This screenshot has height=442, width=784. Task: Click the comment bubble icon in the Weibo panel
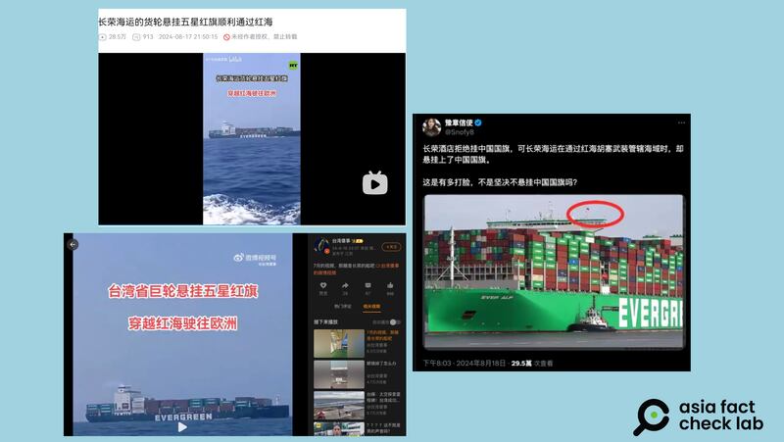point(368,285)
